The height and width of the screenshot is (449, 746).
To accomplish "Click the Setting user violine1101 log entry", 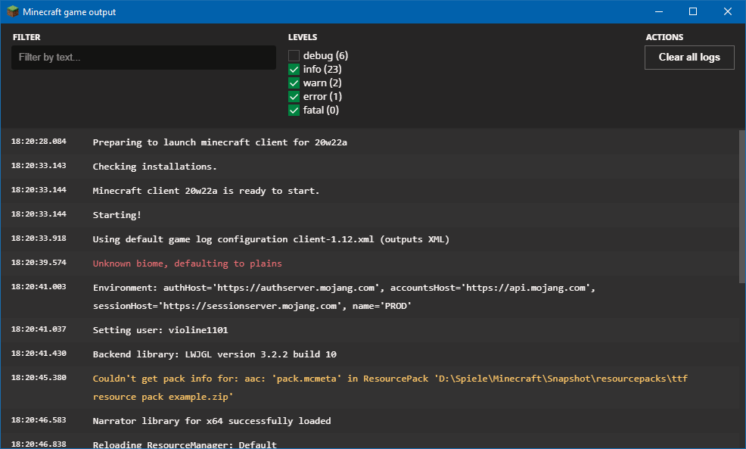I will (160, 330).
